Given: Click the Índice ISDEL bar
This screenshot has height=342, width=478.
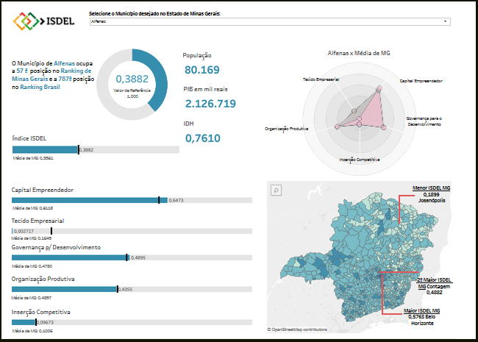Looking at the screenshot, I should click(x=45, y=150).
